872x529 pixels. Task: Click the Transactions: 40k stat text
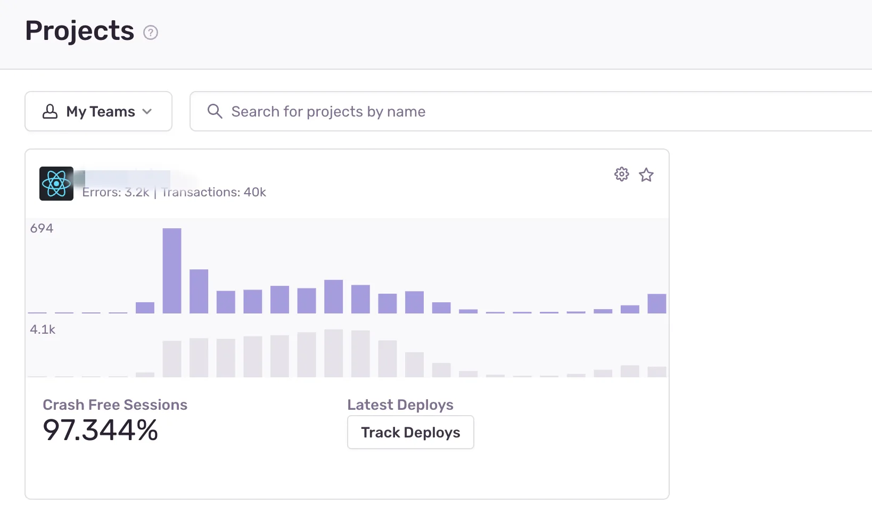pos(213,192)
